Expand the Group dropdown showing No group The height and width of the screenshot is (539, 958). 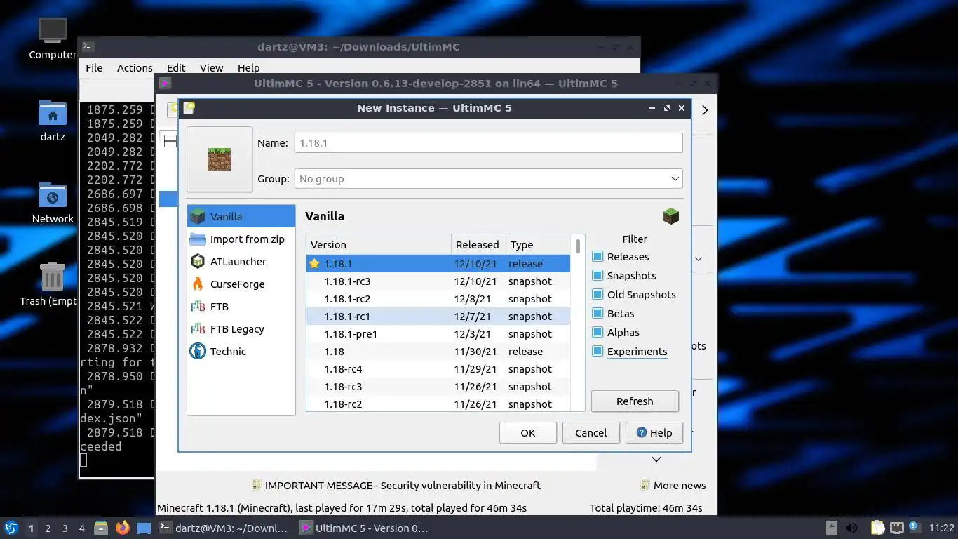(488, 179)
